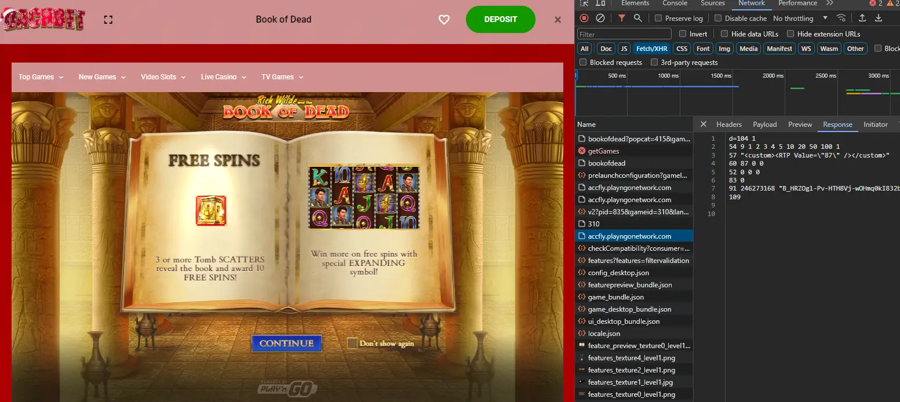Activate the inspect element picker icon

[585, 3]
